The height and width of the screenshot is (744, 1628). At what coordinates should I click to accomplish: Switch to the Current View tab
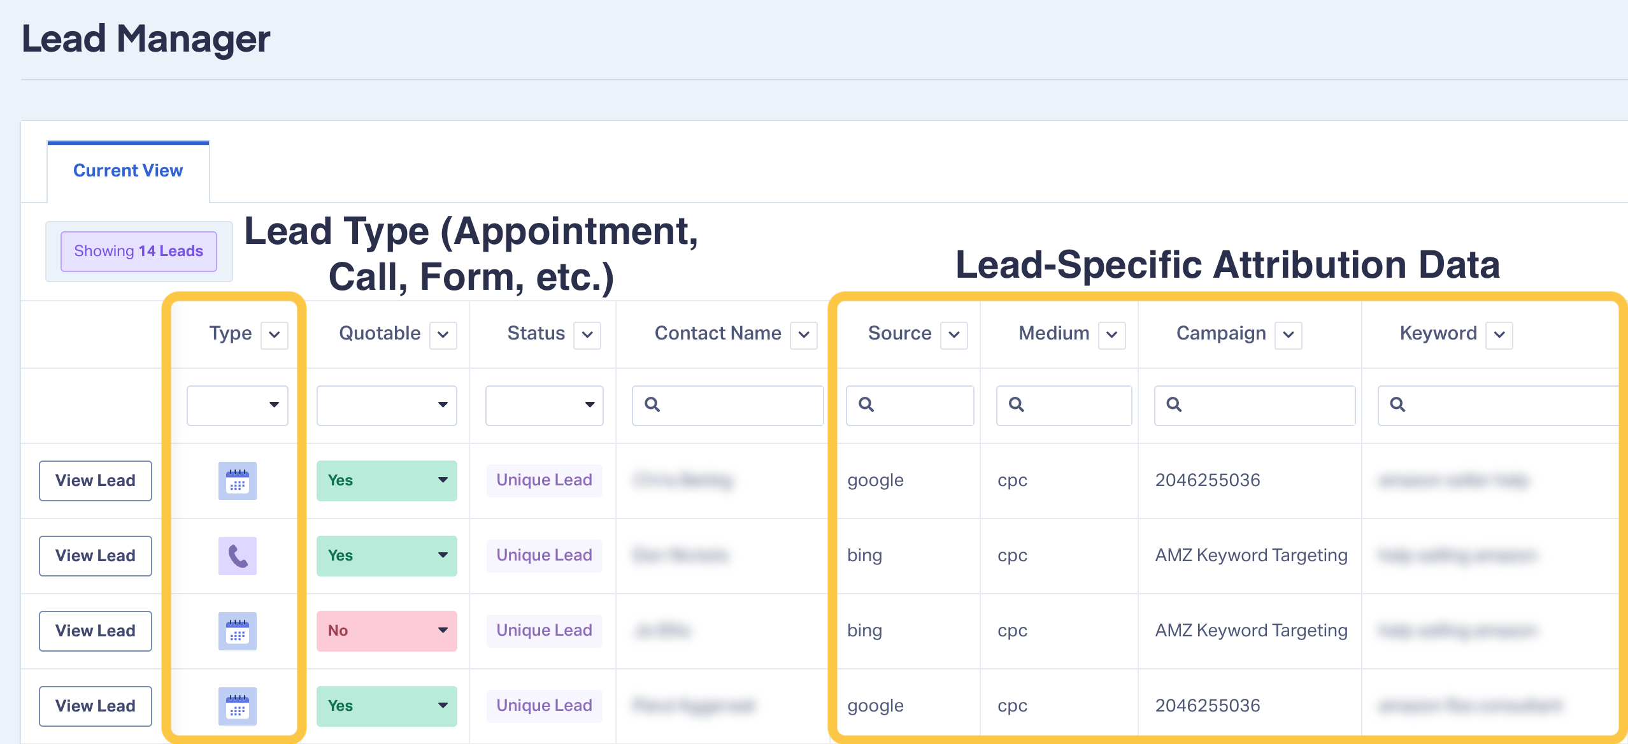tap(128, 171)
